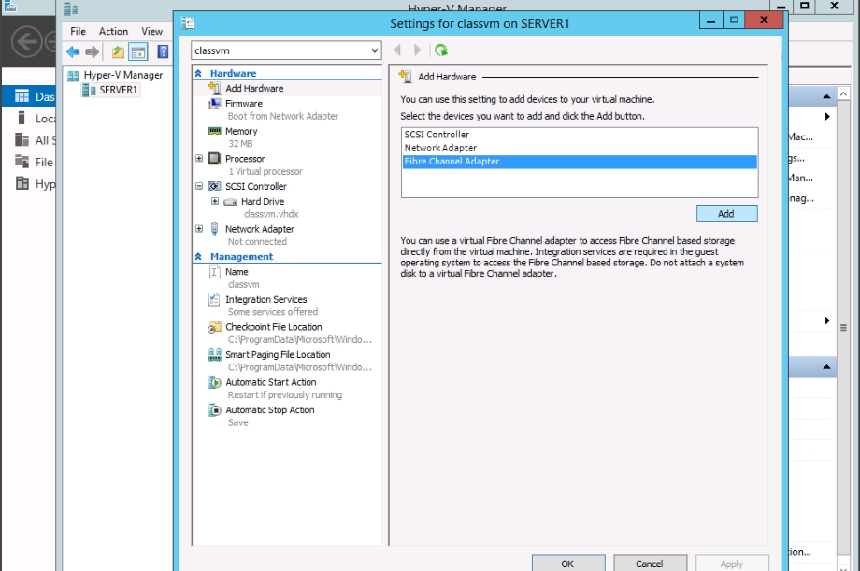Select Automatic Start Action item
Image resolution: width=860 pixels, height=571 pixels.
coord(270,383)
